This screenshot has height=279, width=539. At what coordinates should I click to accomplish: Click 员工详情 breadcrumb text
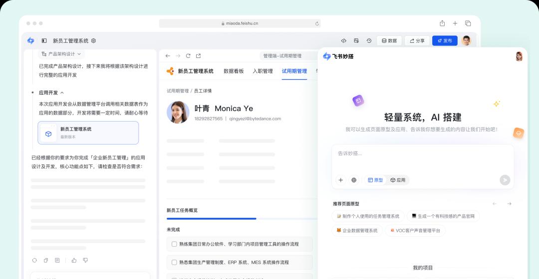pyautogui.click(x=203, y=91)
